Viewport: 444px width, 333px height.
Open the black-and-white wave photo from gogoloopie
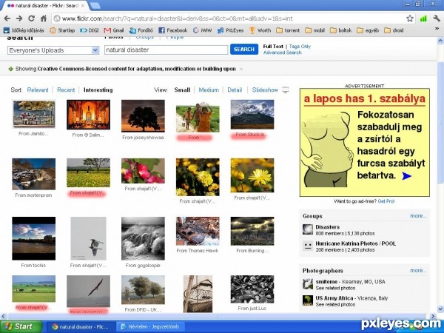click(x=143, y=238)
